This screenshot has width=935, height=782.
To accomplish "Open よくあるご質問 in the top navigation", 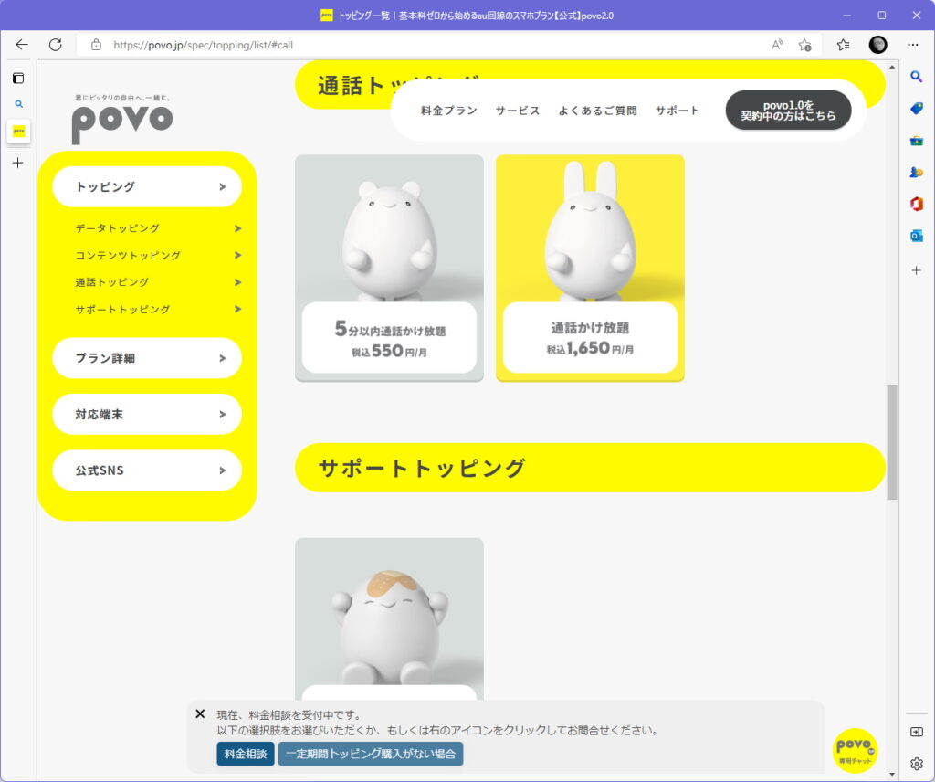I will coord(597,111).
